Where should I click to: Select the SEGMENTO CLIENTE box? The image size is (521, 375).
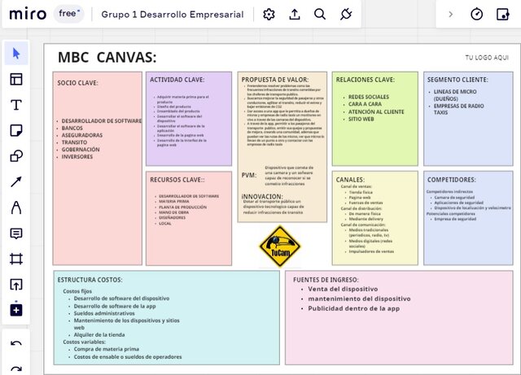coord(468,119)
